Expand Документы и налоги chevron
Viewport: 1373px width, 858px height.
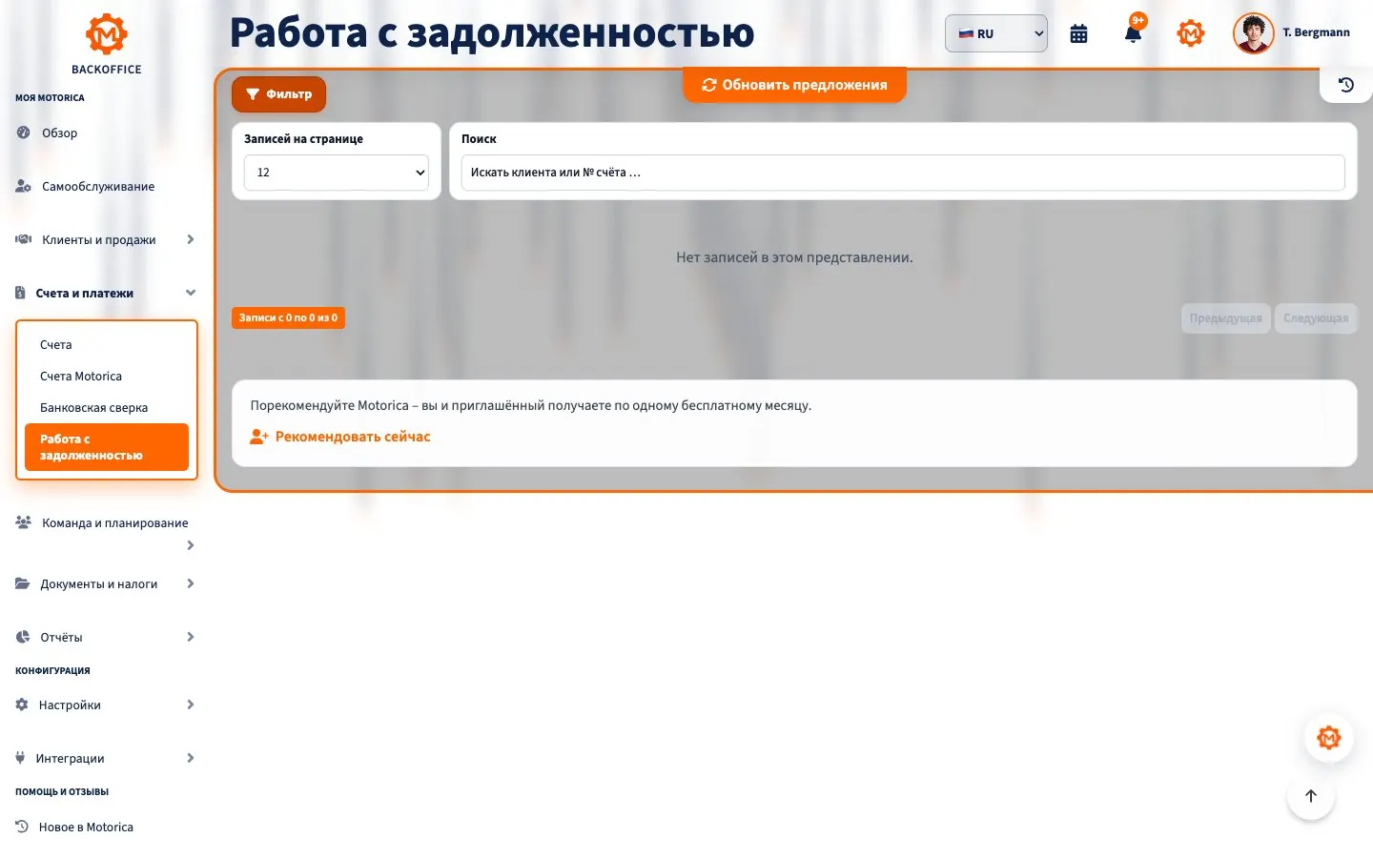coord(191,583)
